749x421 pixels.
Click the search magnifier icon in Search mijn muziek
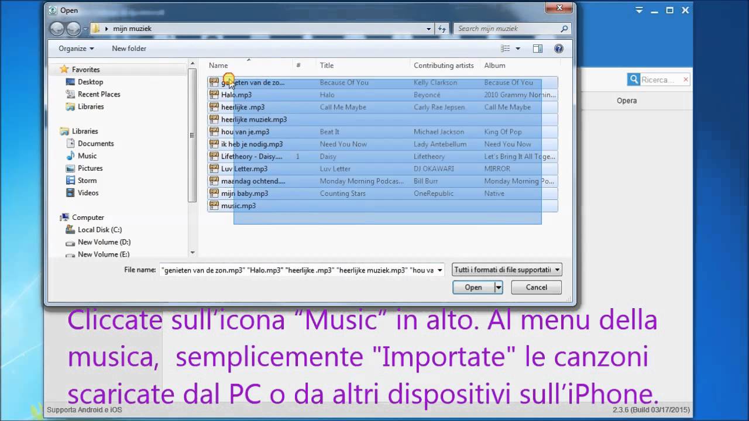click(x=564, y=28)
